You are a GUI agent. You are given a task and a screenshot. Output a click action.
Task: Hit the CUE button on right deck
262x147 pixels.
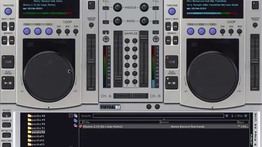(x=172, y=62)
